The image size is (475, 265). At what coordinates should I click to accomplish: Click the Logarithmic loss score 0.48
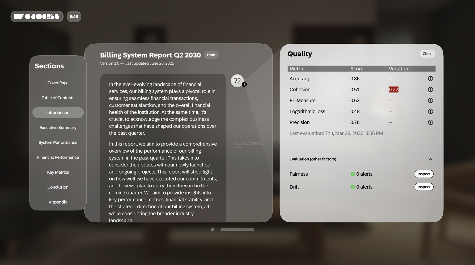(355, 111)
